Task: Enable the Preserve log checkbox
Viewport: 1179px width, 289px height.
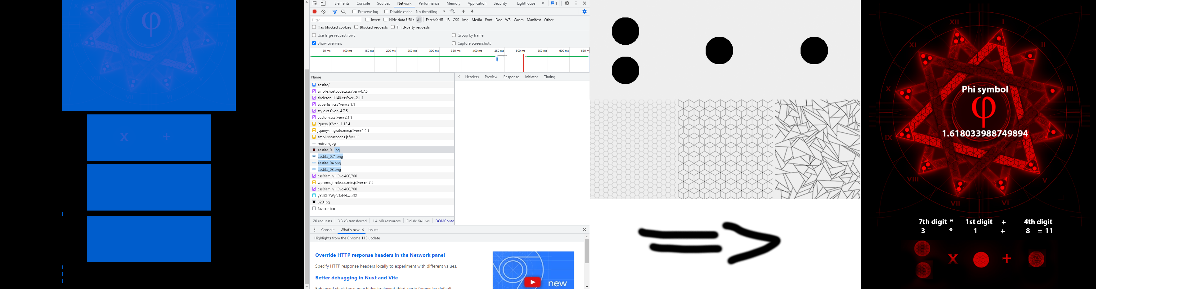Action: coord(354,11)
